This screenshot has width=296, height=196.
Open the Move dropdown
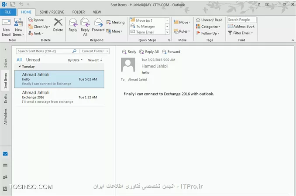[x=182, y=22]
